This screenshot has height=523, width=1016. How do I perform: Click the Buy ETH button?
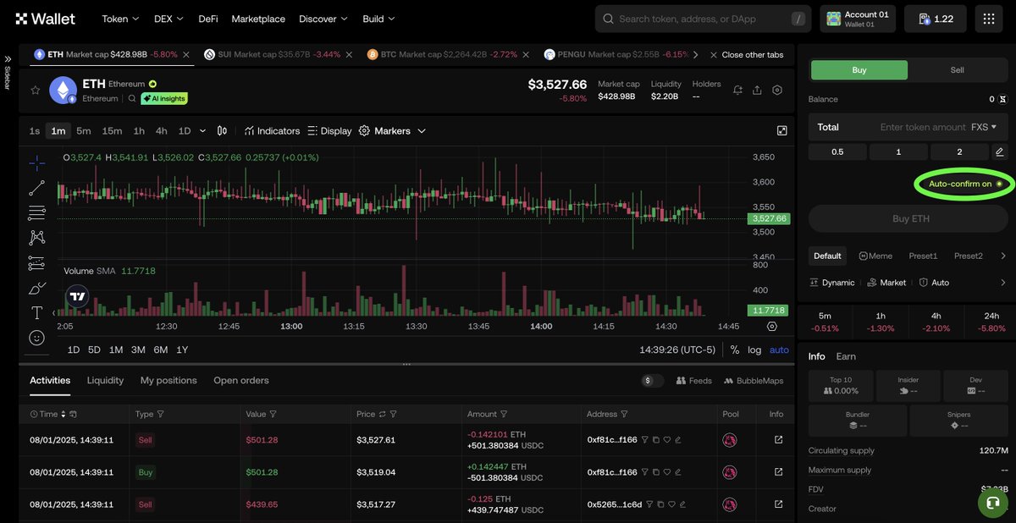[910, 218]
